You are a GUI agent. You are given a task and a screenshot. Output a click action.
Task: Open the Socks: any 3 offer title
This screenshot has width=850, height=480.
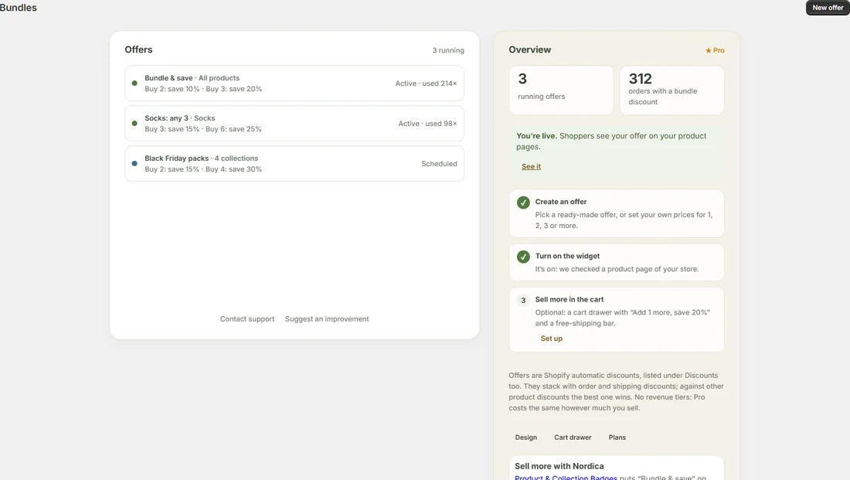166,118
